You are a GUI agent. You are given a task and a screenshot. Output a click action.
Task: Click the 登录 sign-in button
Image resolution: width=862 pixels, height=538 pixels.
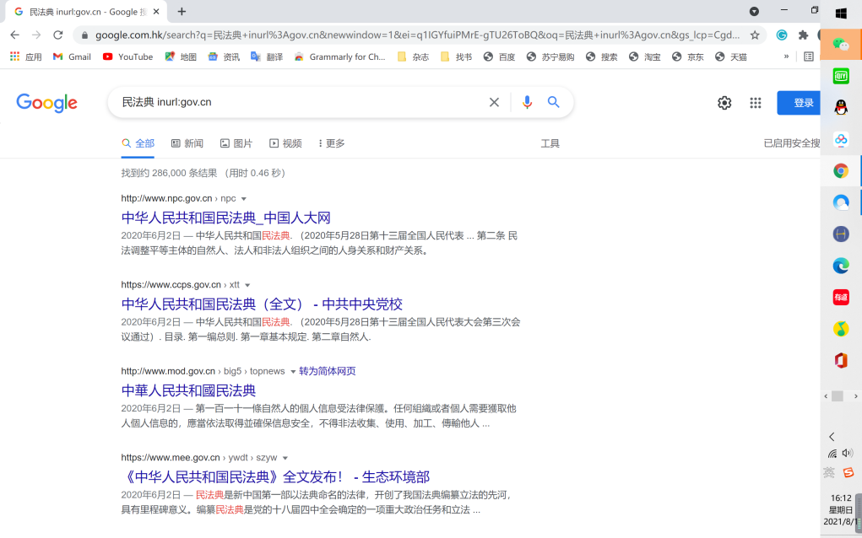[798, 103]
